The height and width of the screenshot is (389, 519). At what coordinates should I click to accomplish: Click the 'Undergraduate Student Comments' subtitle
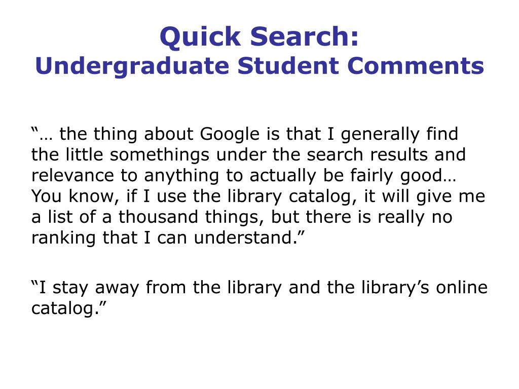click(x=259, y=66)
